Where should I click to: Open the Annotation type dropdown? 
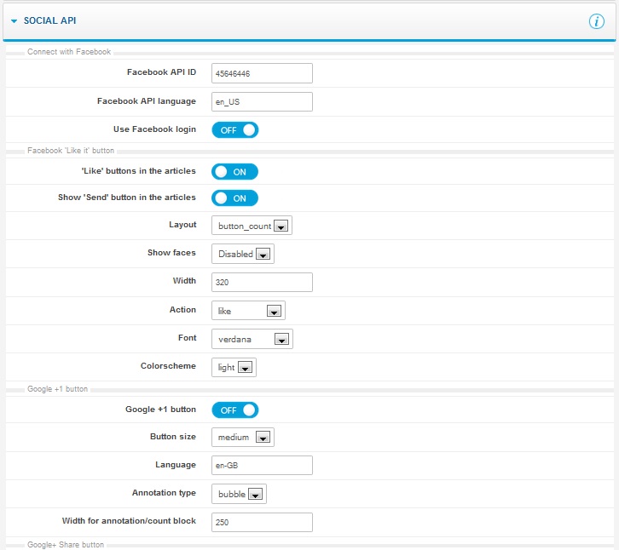point(240,494)
